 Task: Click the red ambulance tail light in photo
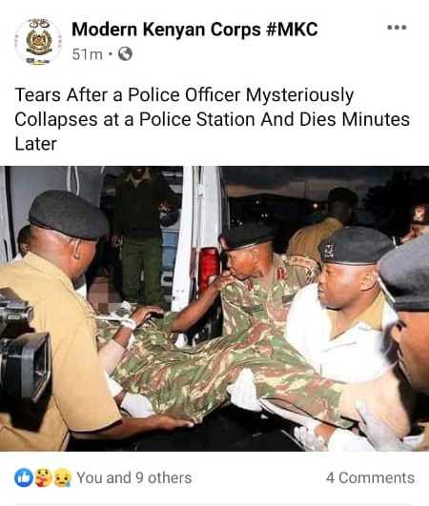209,266
